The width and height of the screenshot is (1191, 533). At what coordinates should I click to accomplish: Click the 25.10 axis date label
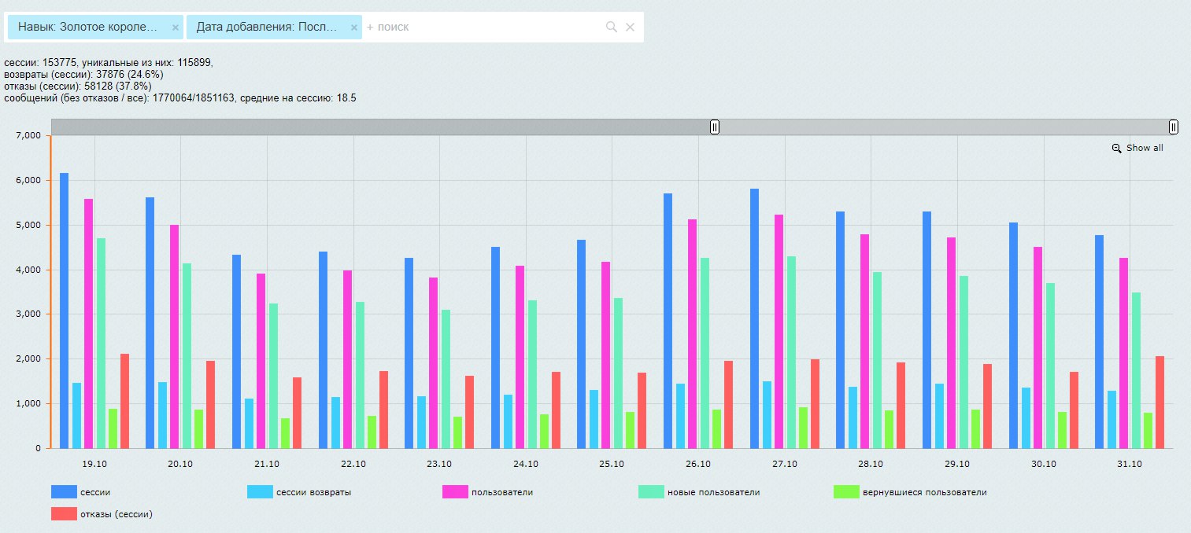(612, 465)
